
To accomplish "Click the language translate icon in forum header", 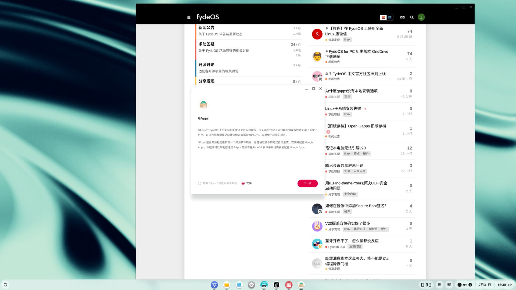I will tap(402, 17).
